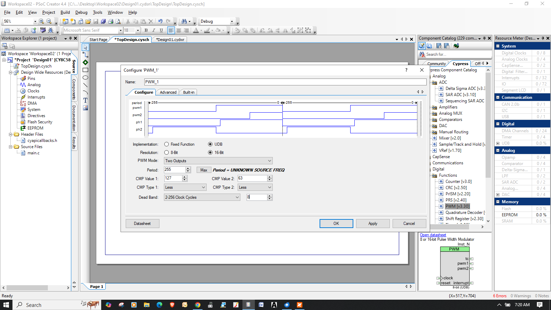Select the Image insertion tool

click(85, 108)
